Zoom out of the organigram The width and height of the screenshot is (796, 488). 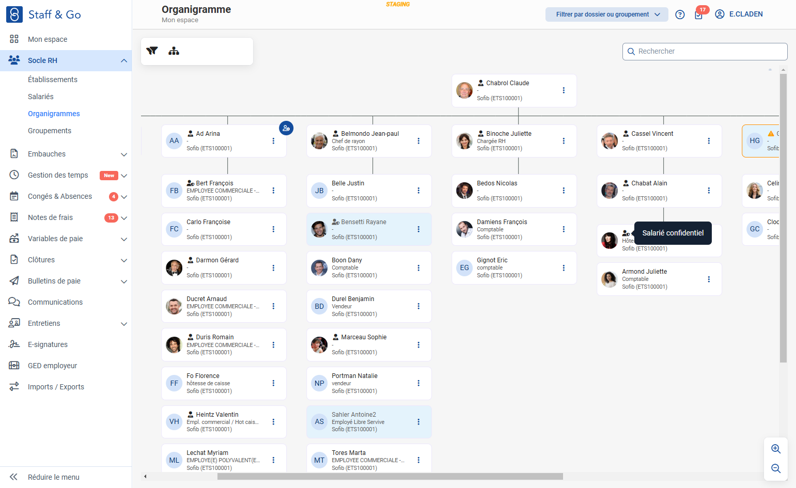(776, 468)
